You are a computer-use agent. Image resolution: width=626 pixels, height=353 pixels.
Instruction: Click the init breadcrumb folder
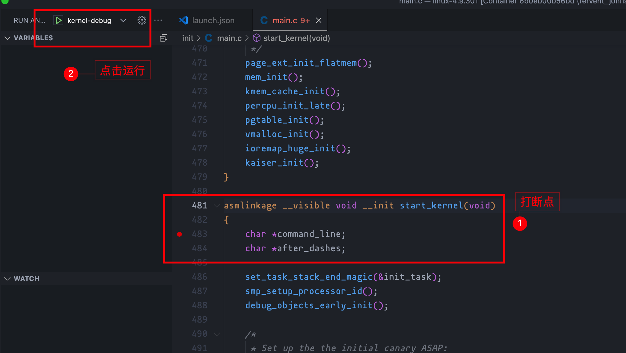click(x=188, y=38)
